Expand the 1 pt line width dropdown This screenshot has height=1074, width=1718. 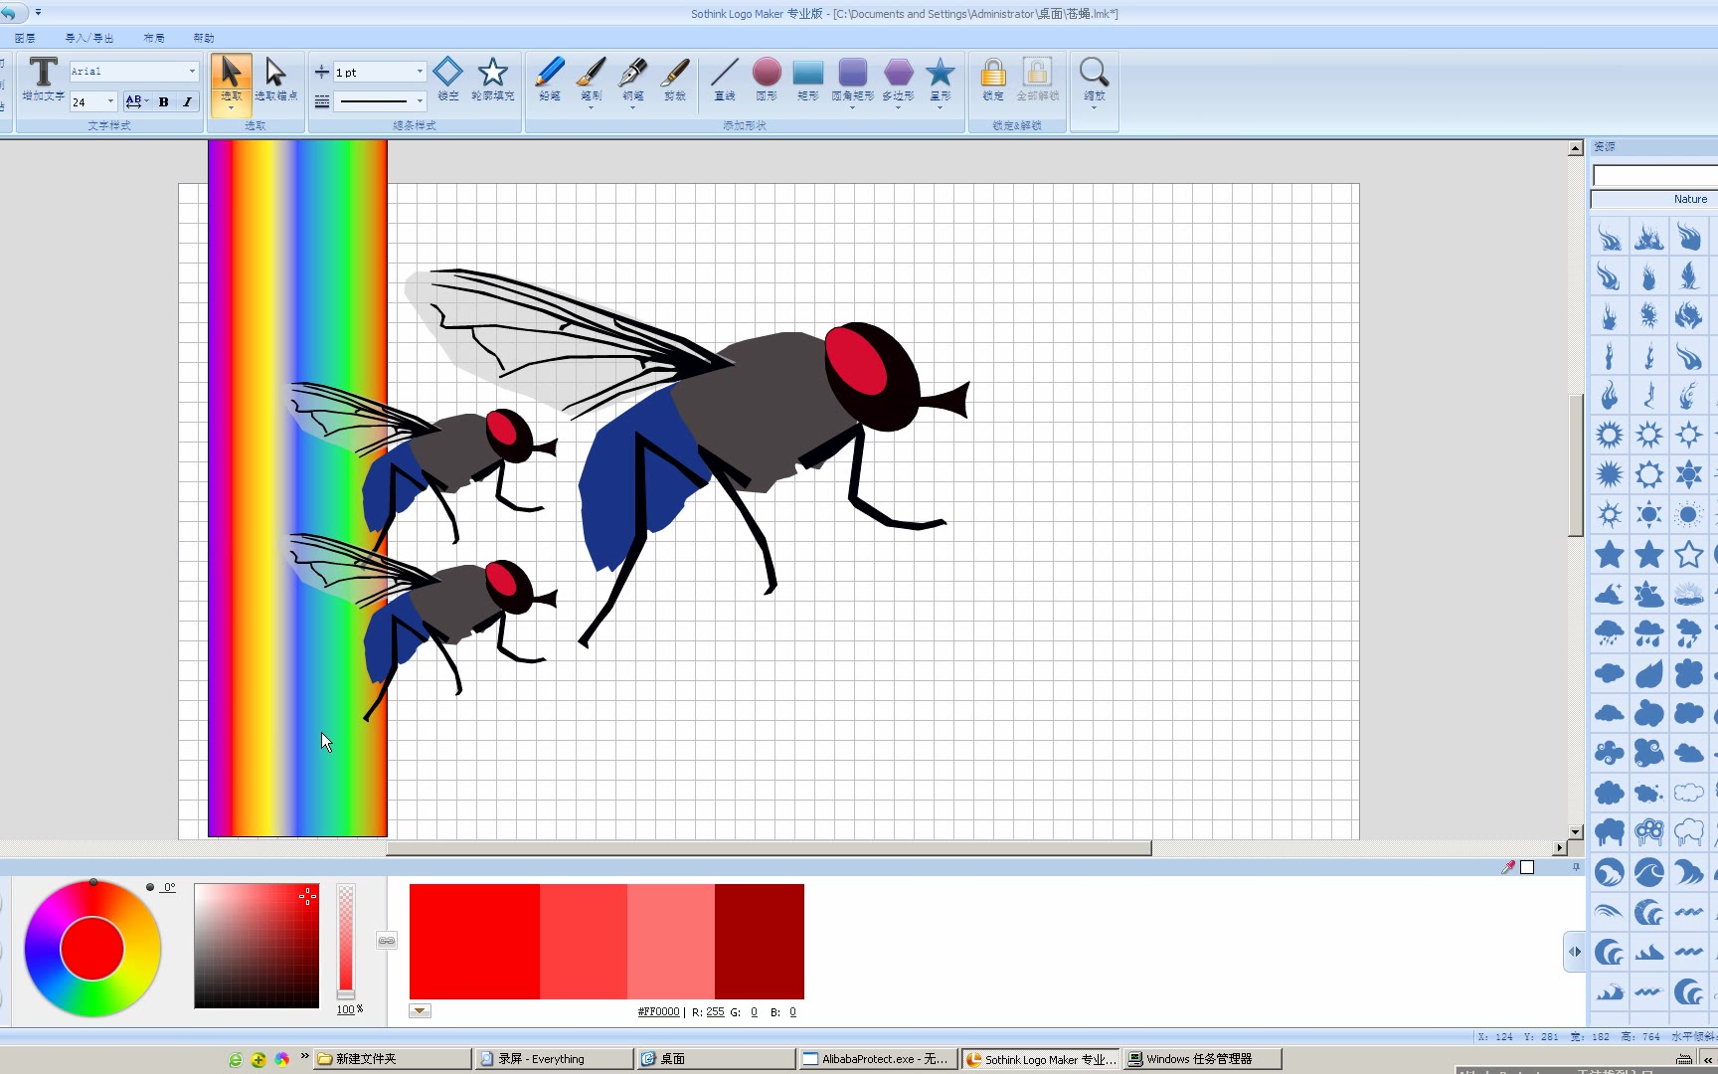(420, 72)
